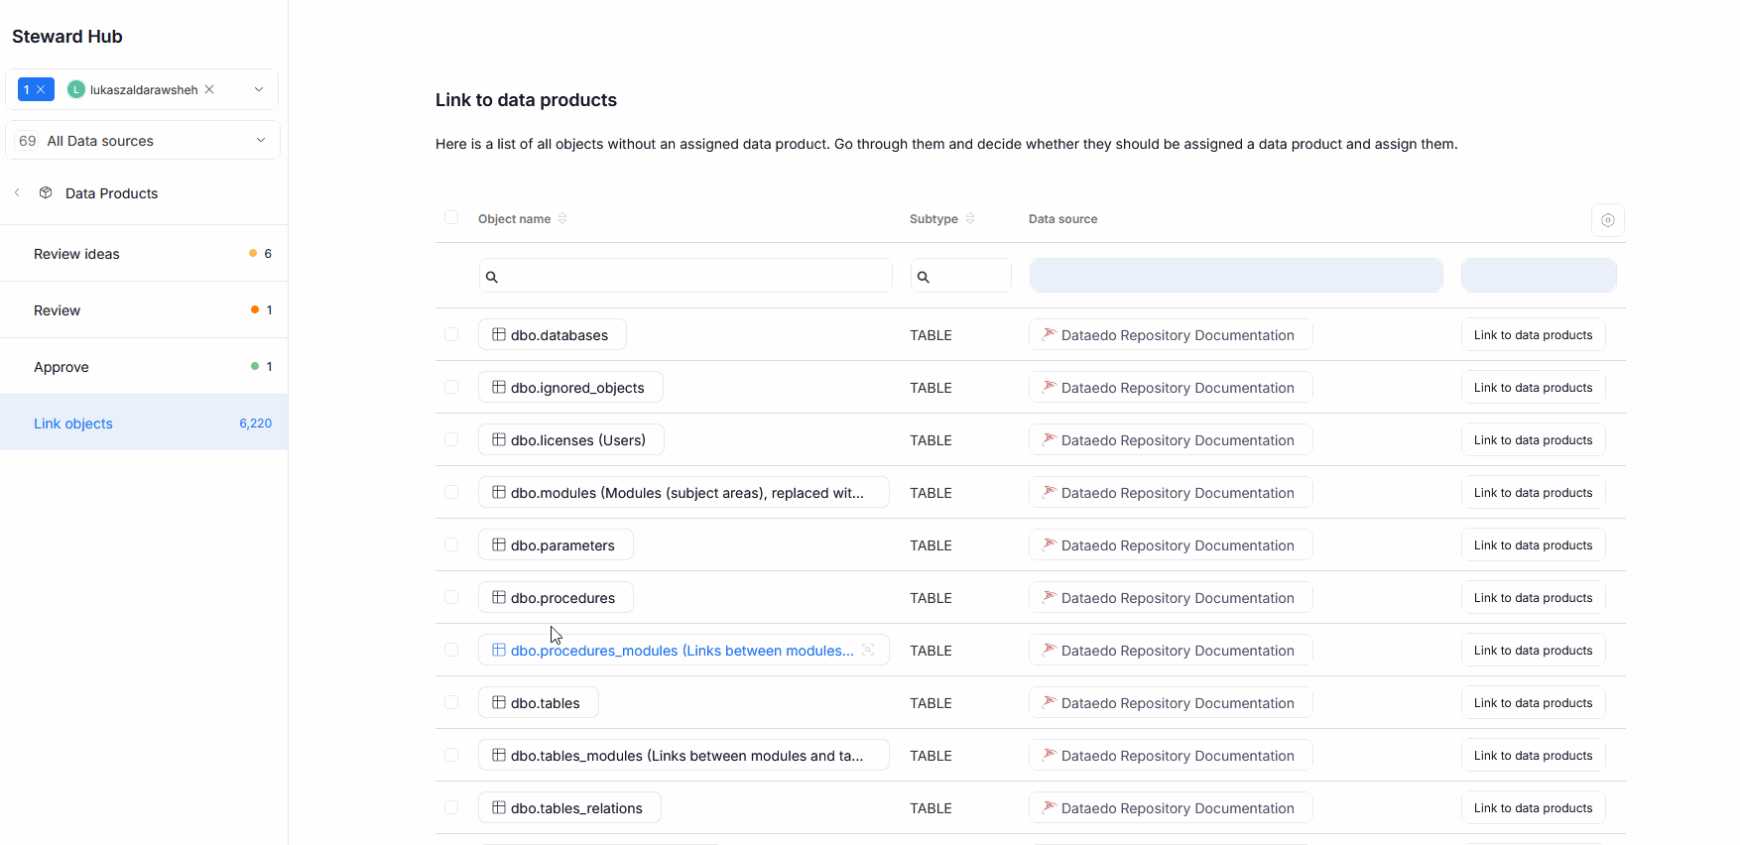Click sort icon next to Object name
Screen dimensions: 1740x845
[x=562, y=219]
